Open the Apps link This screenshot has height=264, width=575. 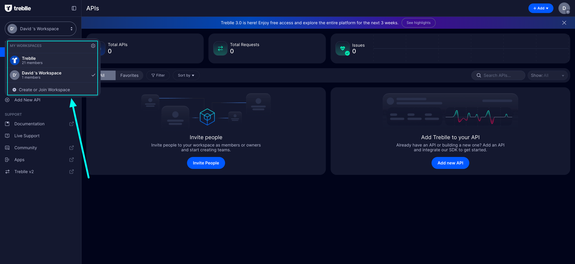[x=19, y=160]
